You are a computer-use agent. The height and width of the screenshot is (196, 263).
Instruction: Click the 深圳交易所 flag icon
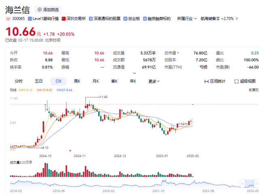pyautogui.click(x=64, y=19)
